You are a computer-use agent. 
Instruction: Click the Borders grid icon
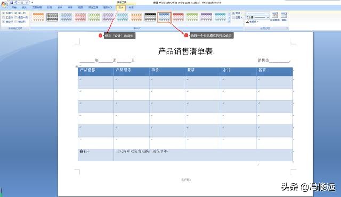click(x=233, y=18)
